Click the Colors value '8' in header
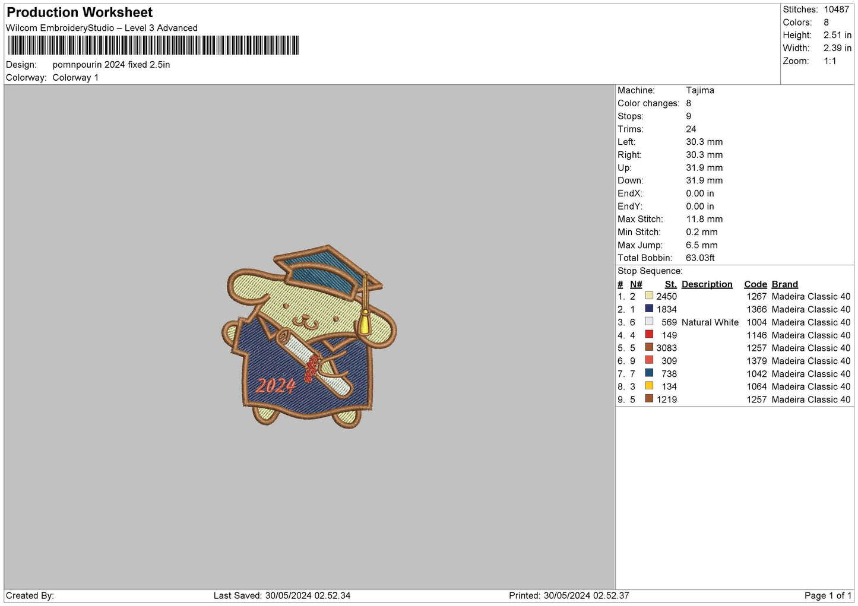 pos(826,23)
